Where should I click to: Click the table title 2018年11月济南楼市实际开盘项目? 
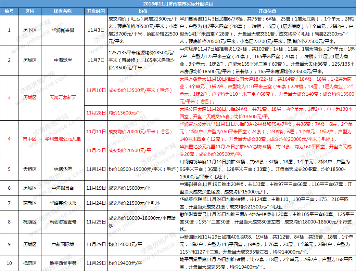tap(178, 4)
